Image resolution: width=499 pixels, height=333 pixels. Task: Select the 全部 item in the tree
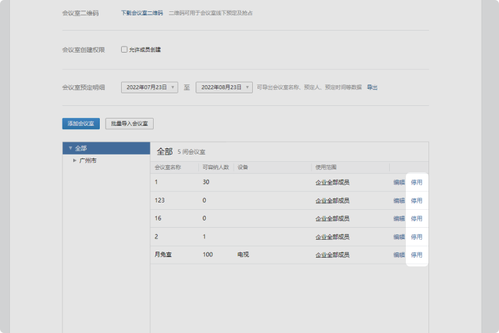(81, 148)
